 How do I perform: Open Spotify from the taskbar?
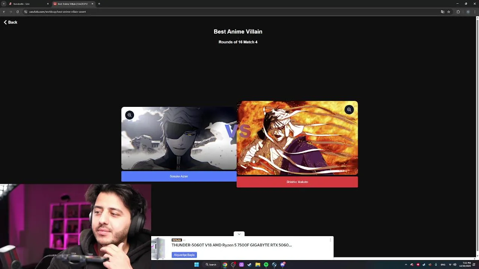click(x=266, y=265)
